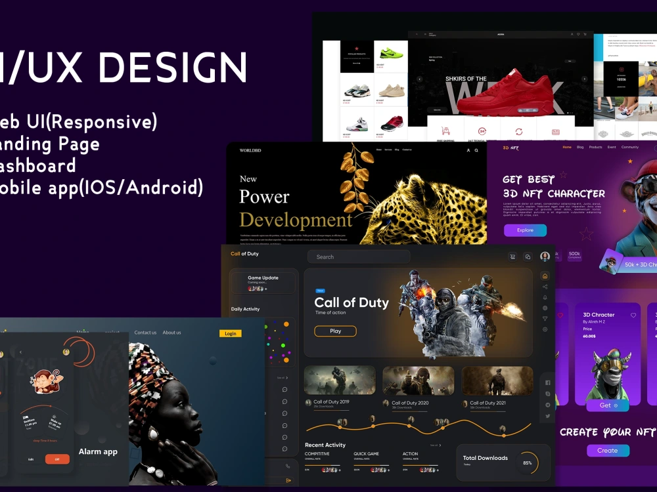Open the cart icon in Call of Duty dashboard
This screenshot has width=657, height=492.
click(512, 256)
